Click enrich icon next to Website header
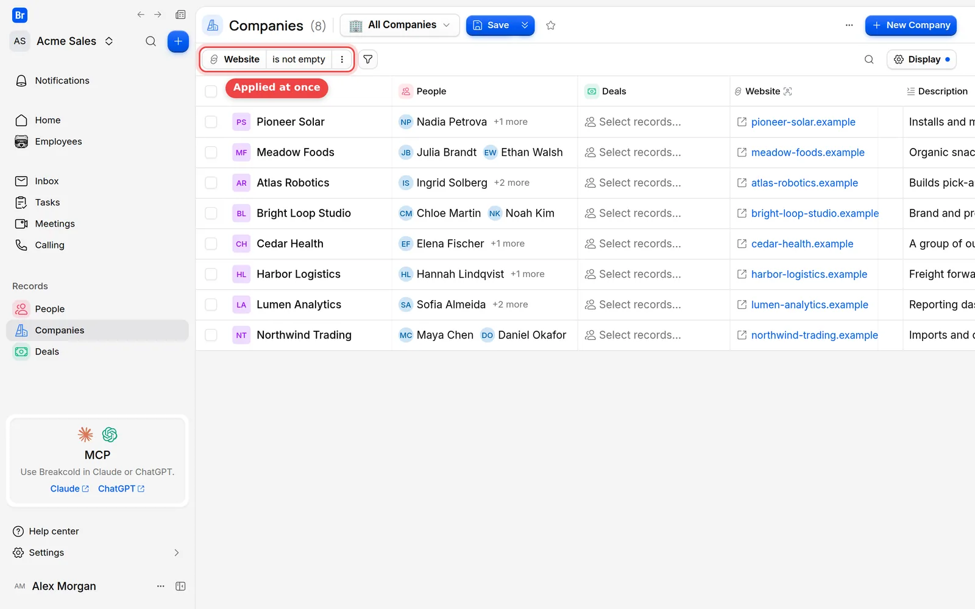This screenshot has height=609, width=975. (788, 91)
